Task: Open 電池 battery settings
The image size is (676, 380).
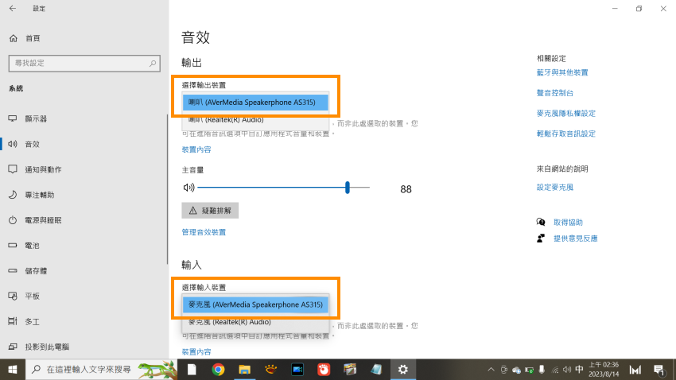Action: tap(24, 246)
